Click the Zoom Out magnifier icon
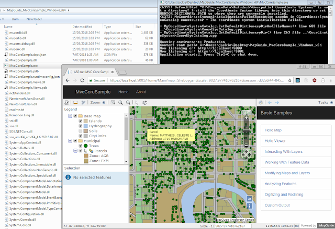This screenshot has height=229, width=335. click(128, 103)
